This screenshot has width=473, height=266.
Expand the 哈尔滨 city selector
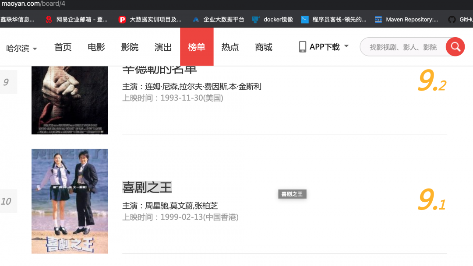pyautogui.click(x=21, y=48)
